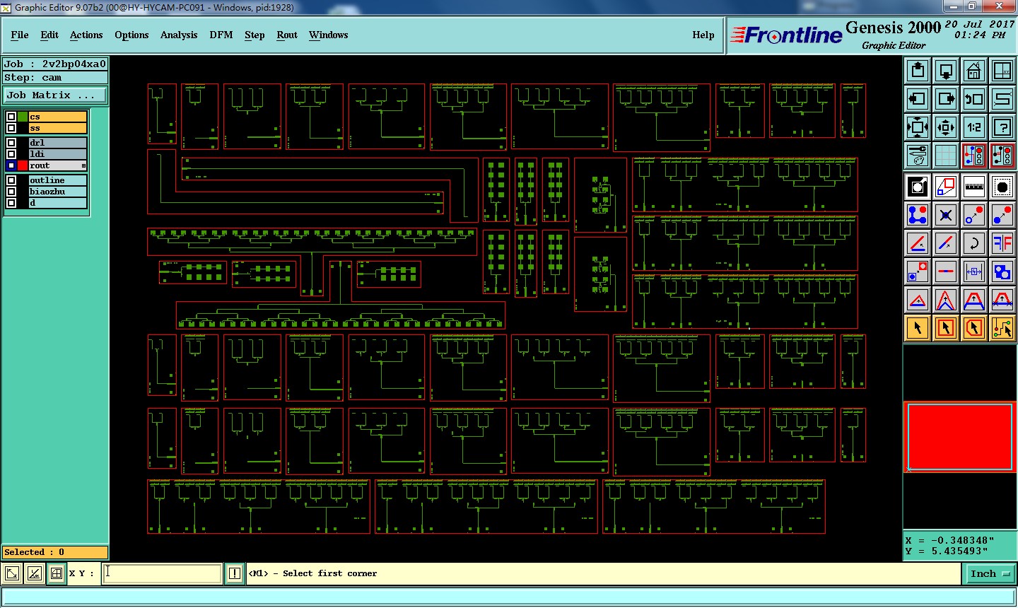The height and width of the screenshot is (608, 1018).
Task: Open the Inch units dropdown
Action: coord(988,573)
